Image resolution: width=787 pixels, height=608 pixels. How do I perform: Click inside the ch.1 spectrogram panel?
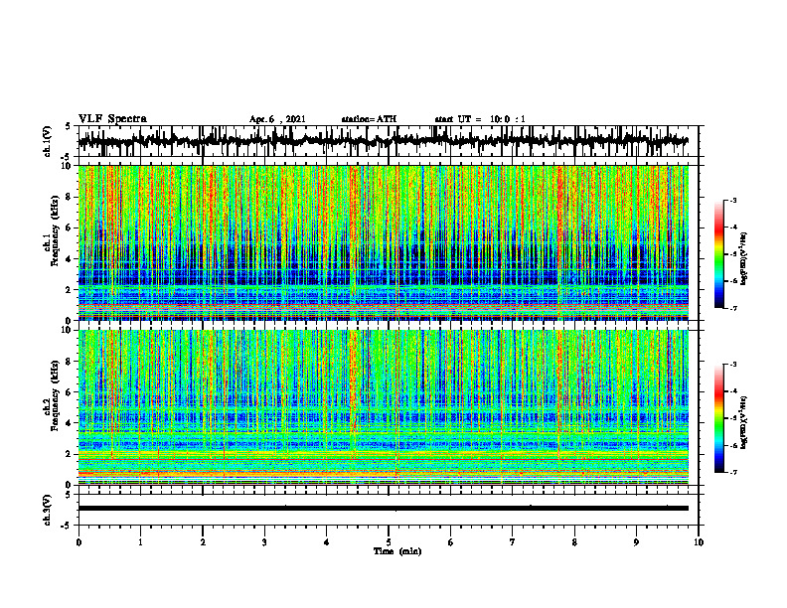[383, 242]
